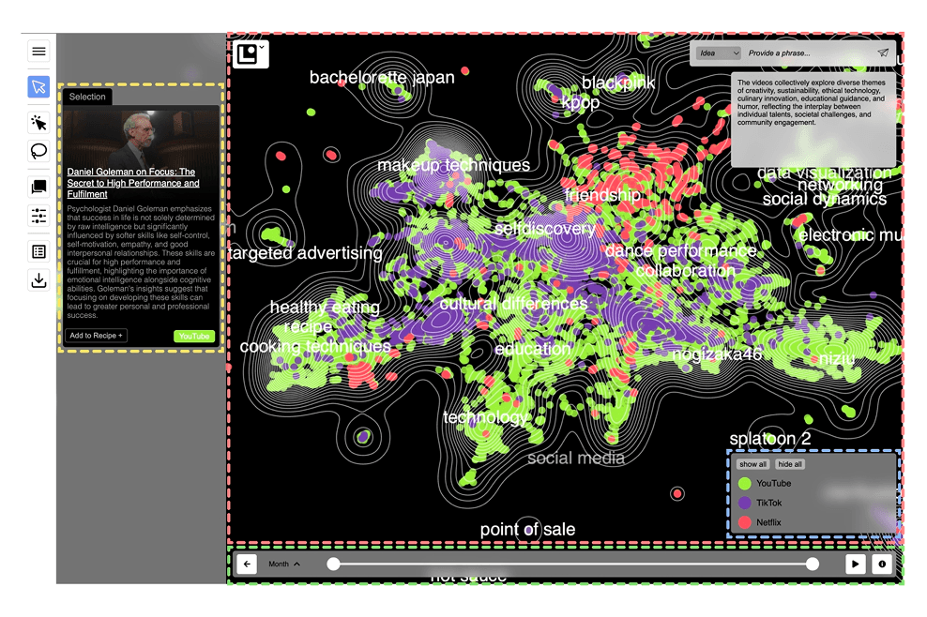This screenshot has width=927, height=617.
Task: Click the 'makeup techniques' map label
Action: (453, 165)
